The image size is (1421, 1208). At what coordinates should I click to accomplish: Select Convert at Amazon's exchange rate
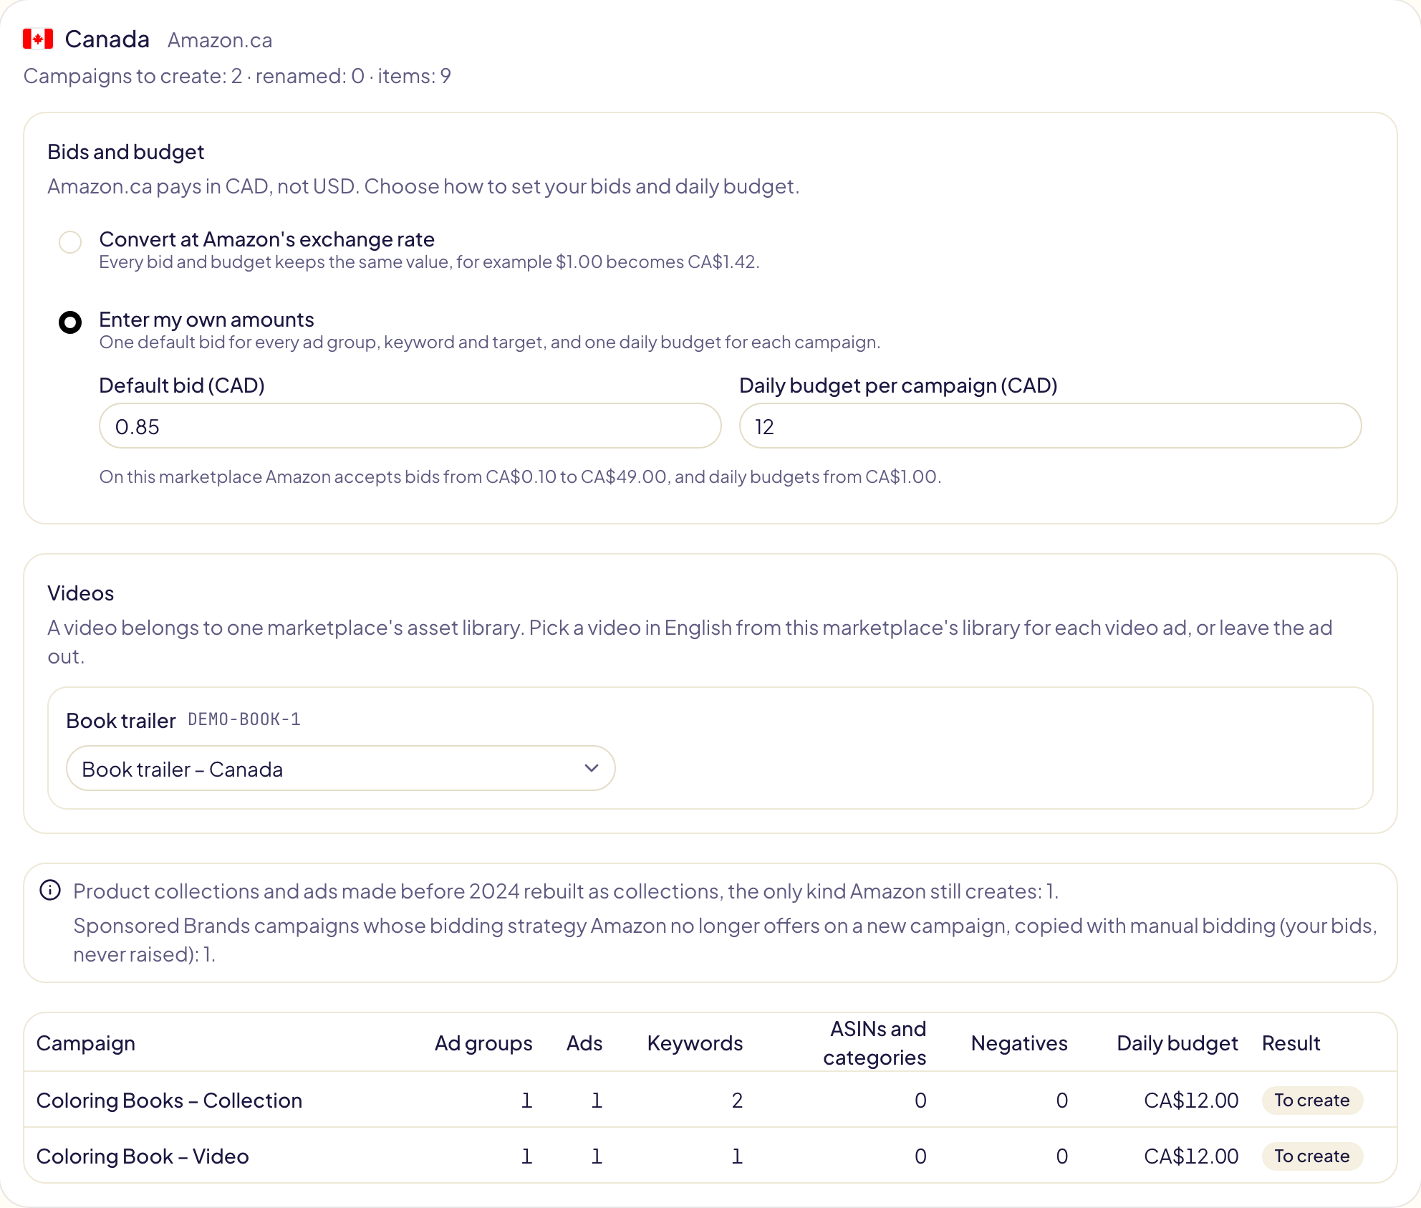[70, 242]
